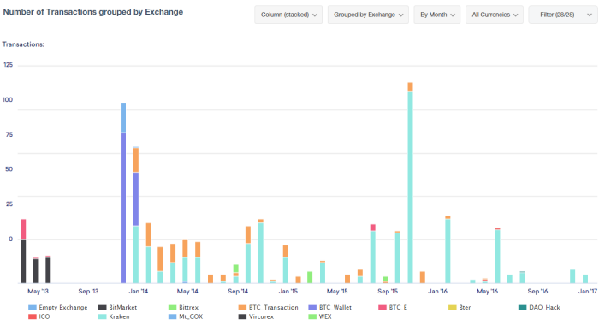Toggle WEX legend swatch

[312, 316]
